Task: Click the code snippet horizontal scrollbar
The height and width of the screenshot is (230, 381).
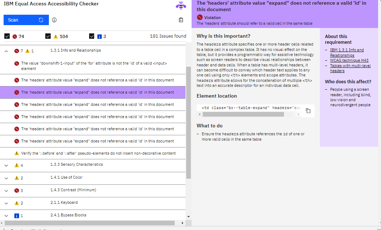Action: [243, 114]
